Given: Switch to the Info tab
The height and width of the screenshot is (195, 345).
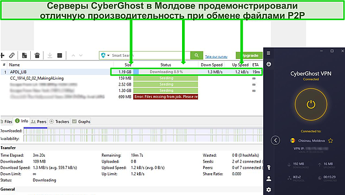Looking at the screenshot, I should tap(22, 121).
